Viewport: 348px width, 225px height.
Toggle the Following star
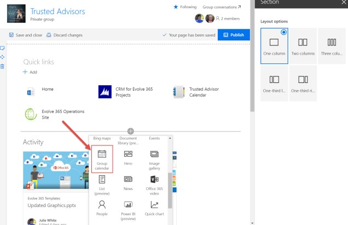(184, 7)
